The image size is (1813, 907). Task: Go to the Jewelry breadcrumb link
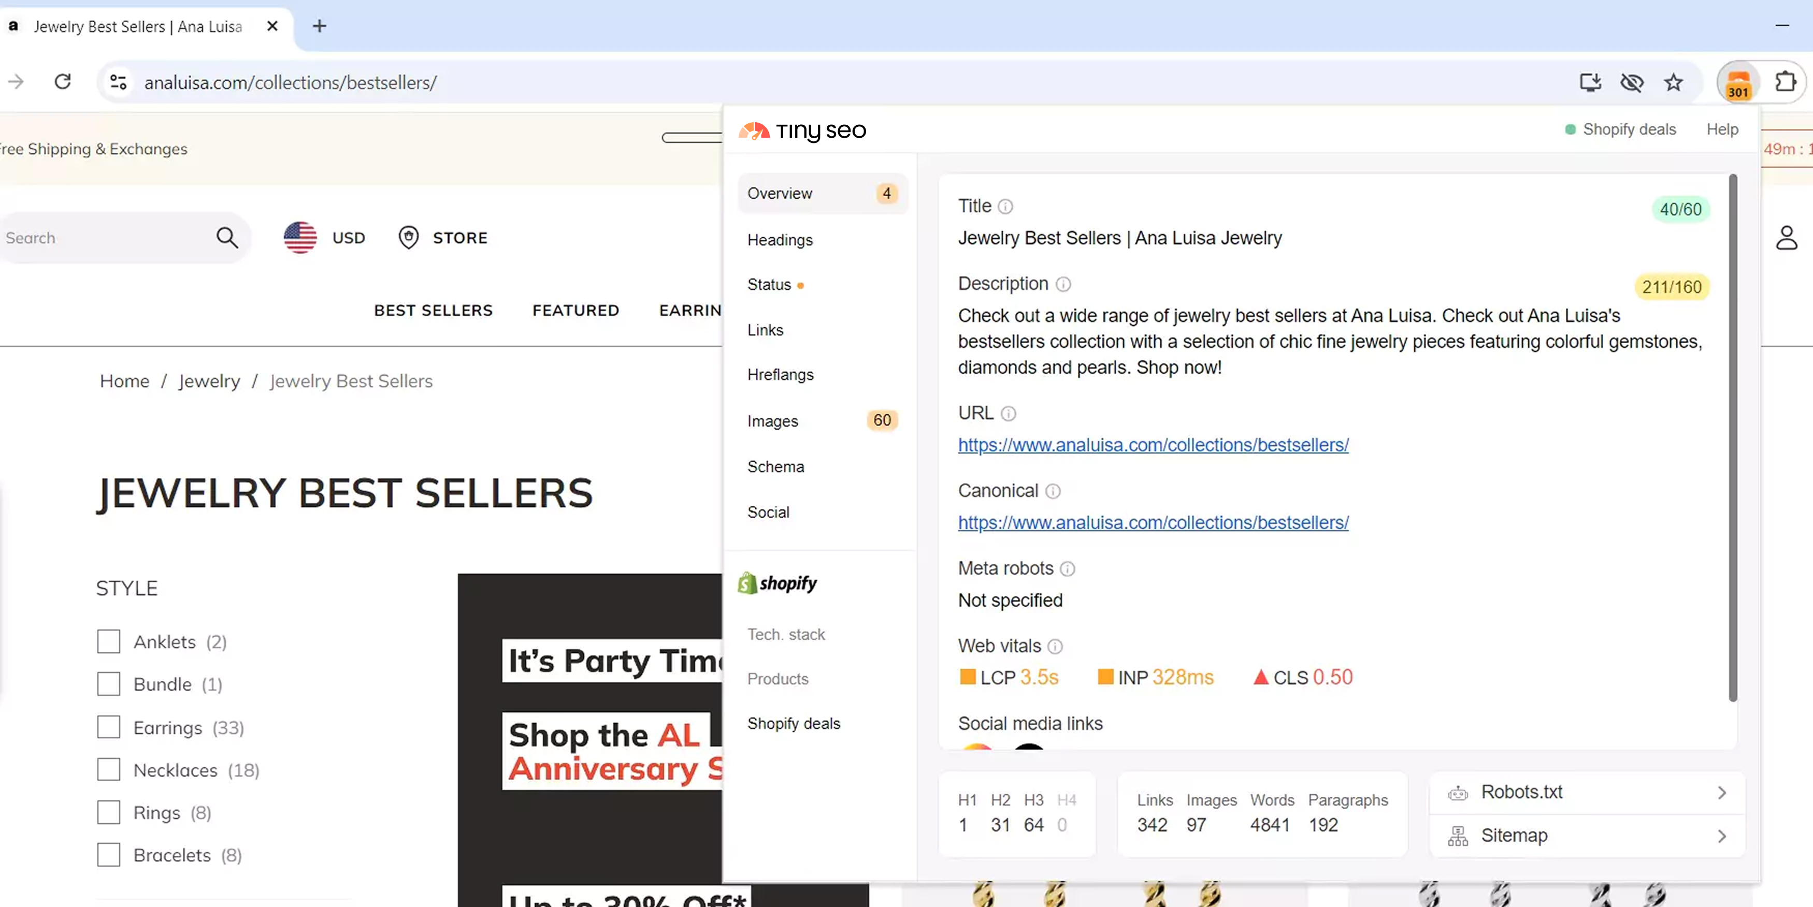click(209, 382)
